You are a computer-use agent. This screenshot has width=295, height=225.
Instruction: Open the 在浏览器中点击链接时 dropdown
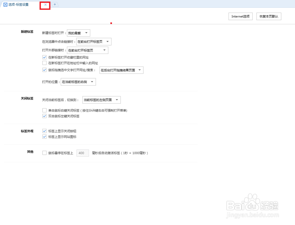point(94,41)
